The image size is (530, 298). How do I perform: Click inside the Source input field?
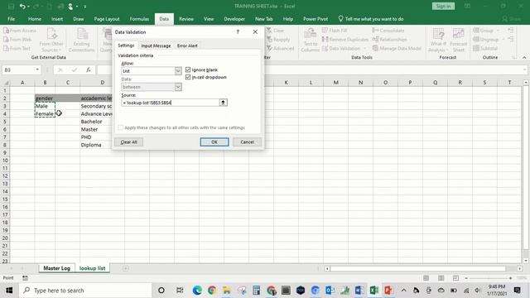pos(170,103)
